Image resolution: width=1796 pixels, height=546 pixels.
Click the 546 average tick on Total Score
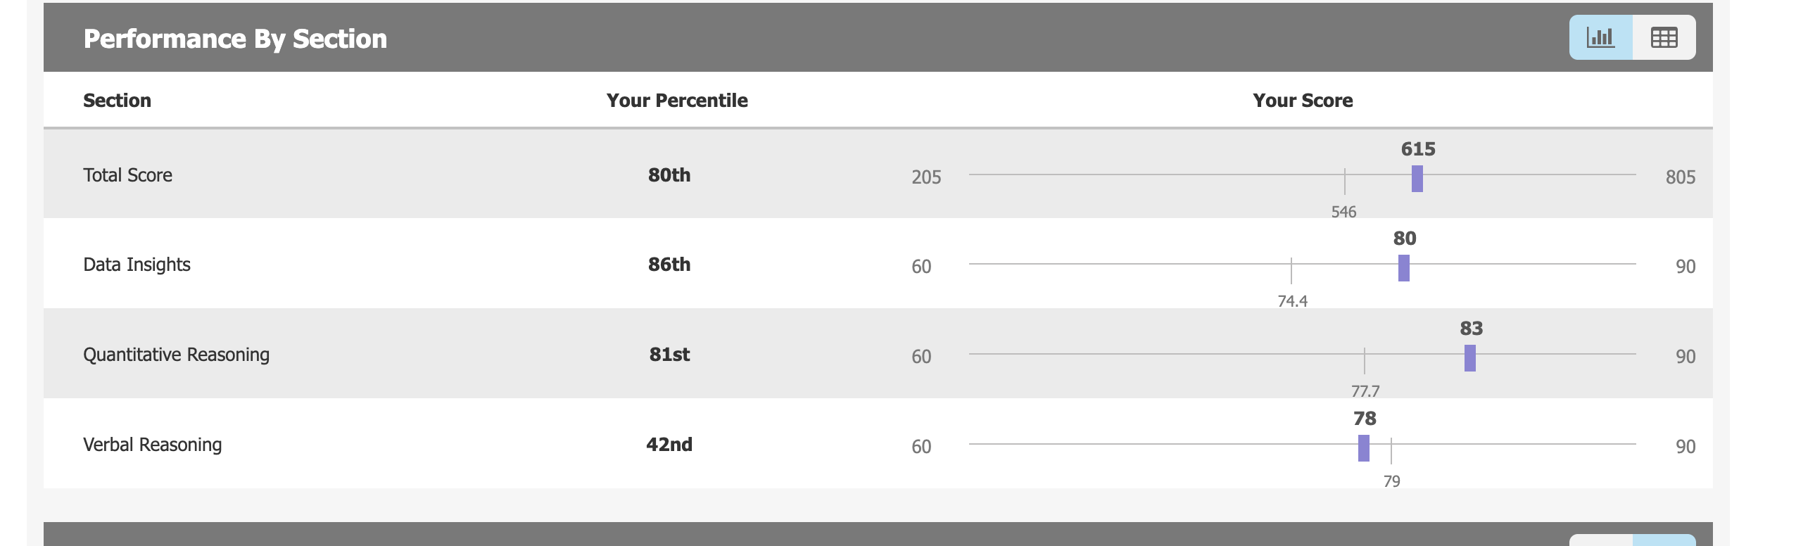click(x=1344, y=182)
